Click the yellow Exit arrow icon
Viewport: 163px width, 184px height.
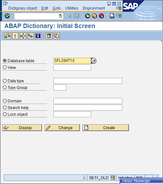click(x=95, y=16)
